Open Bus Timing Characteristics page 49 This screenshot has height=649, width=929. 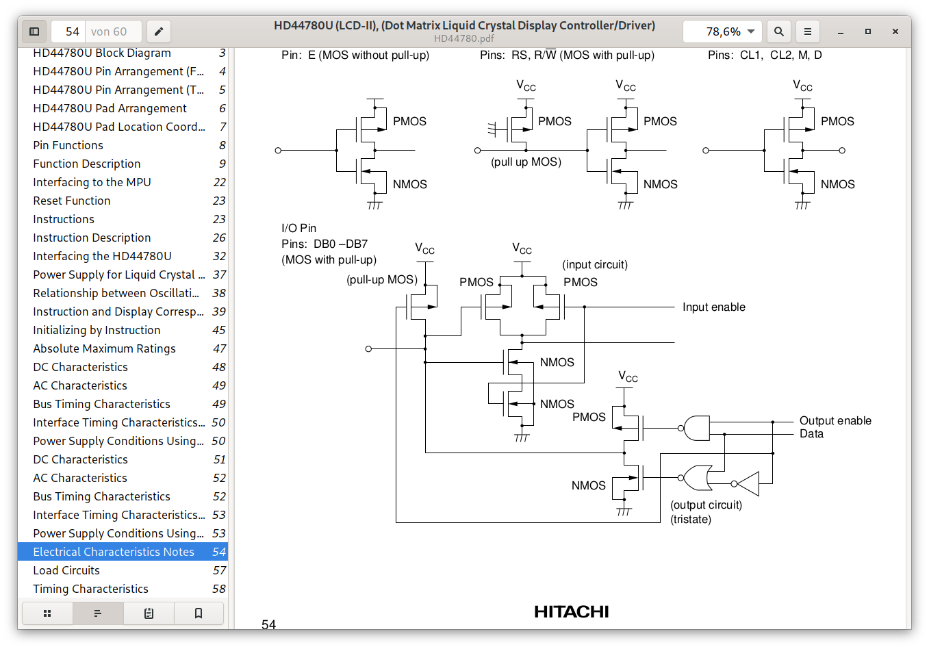(x=123, y=404)
